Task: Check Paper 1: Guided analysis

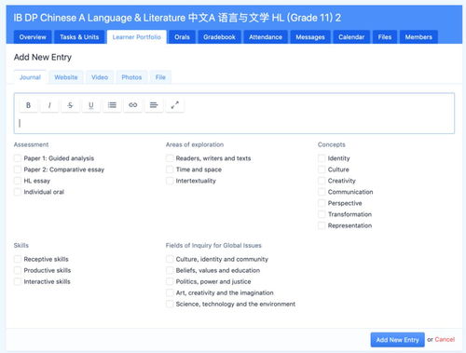Action: 18,158
